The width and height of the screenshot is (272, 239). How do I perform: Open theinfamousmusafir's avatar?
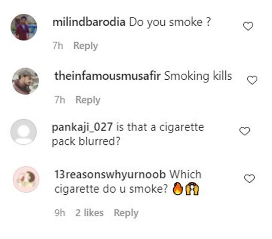[x=25, y=81]
